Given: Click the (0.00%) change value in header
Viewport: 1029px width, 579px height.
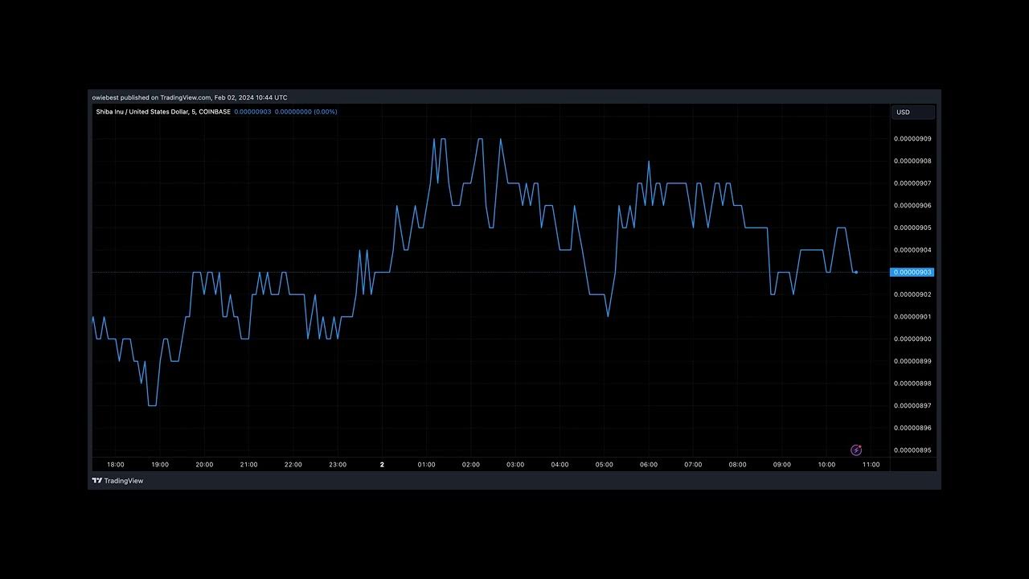Looking at the screenshot, I should point(326,112).
